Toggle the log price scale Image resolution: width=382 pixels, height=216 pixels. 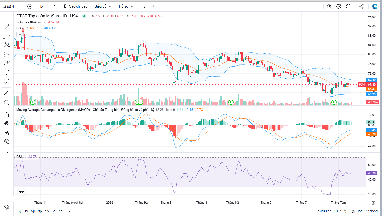[360, 211]
